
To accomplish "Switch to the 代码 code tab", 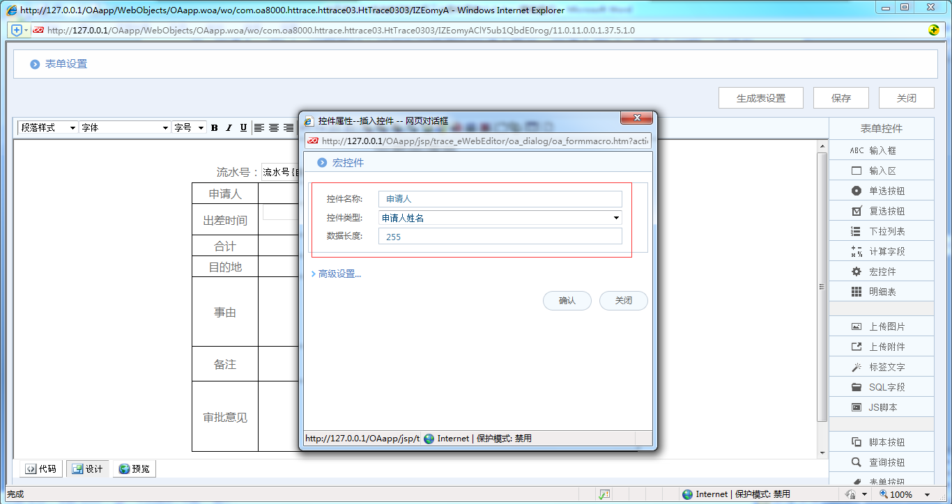I will [40, 468].
